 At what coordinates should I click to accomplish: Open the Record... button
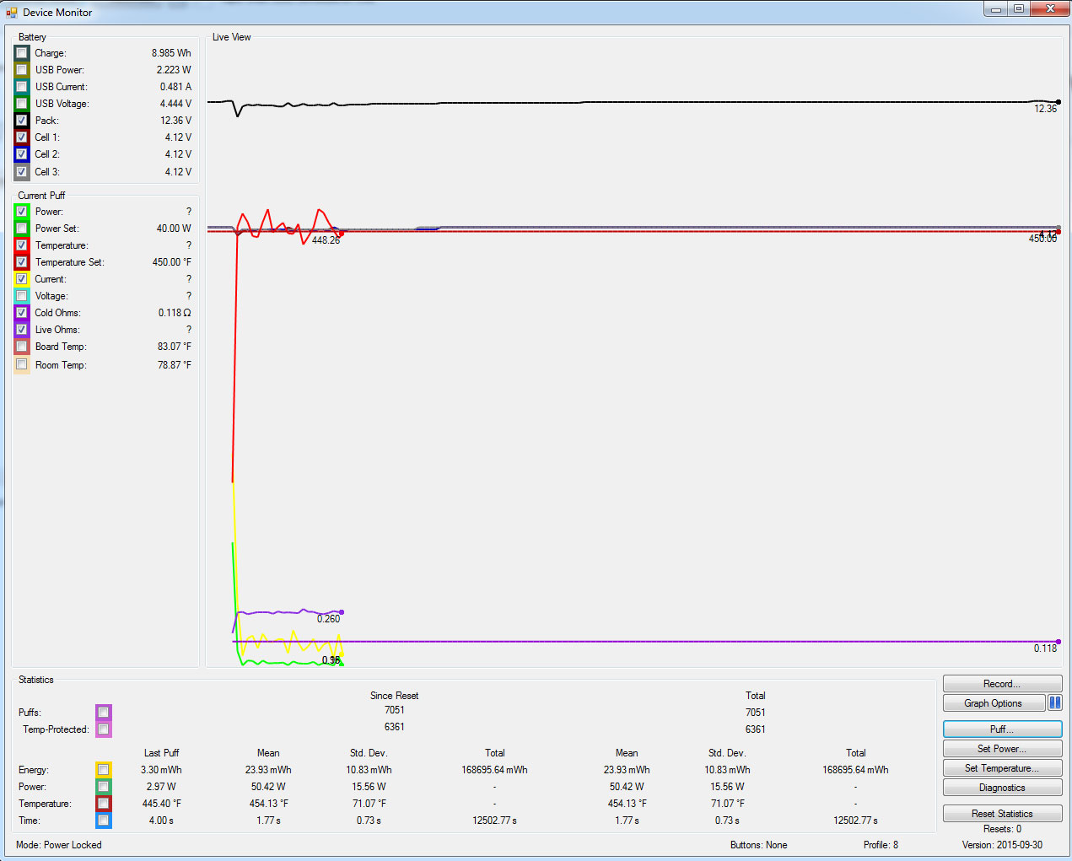coord(1001,684)
